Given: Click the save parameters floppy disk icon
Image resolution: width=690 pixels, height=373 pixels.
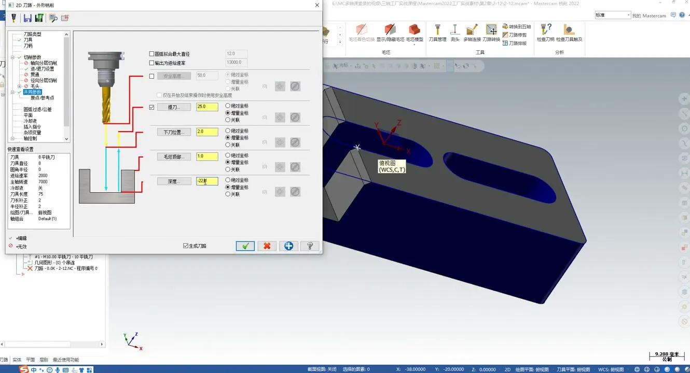Looking at the screenshot, I should pyautogui.click(x=27, y=18).
